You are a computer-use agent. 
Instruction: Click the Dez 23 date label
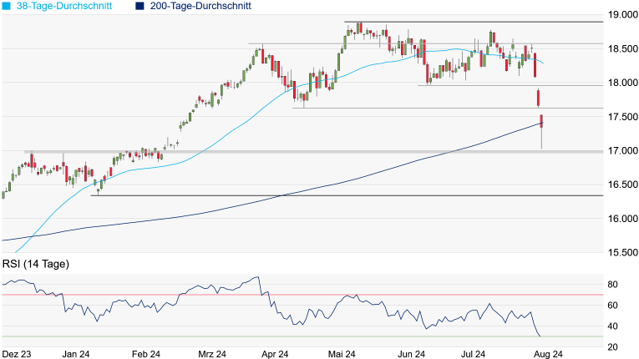tap(16, 354)
